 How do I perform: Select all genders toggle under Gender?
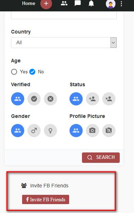point(18,131)
